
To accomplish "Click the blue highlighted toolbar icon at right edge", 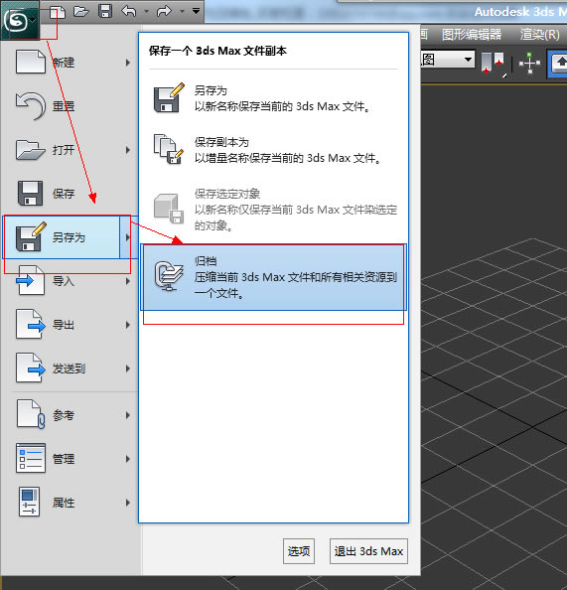I will (559, 64).
